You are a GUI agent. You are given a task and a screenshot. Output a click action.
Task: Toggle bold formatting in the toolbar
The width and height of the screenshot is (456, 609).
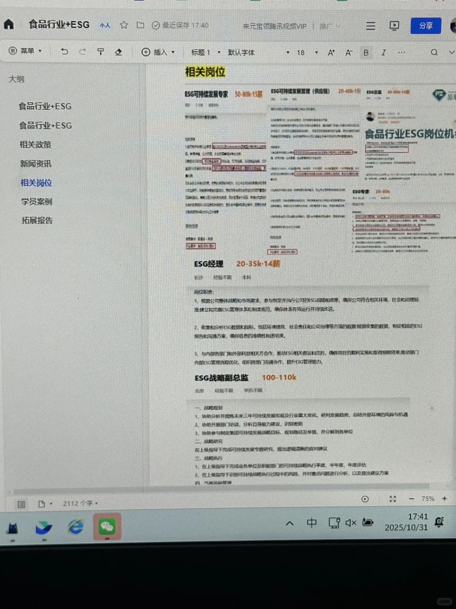(366, 52)
